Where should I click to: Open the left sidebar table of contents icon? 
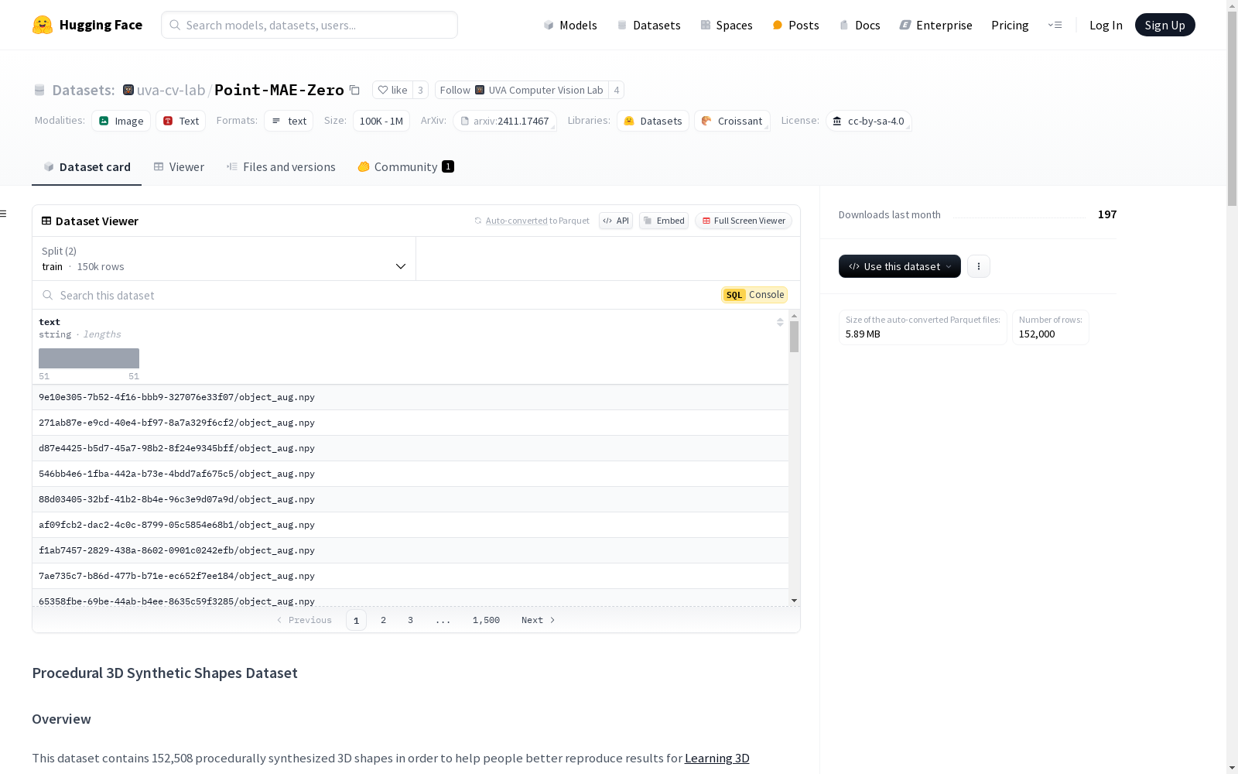pos(3,214)
